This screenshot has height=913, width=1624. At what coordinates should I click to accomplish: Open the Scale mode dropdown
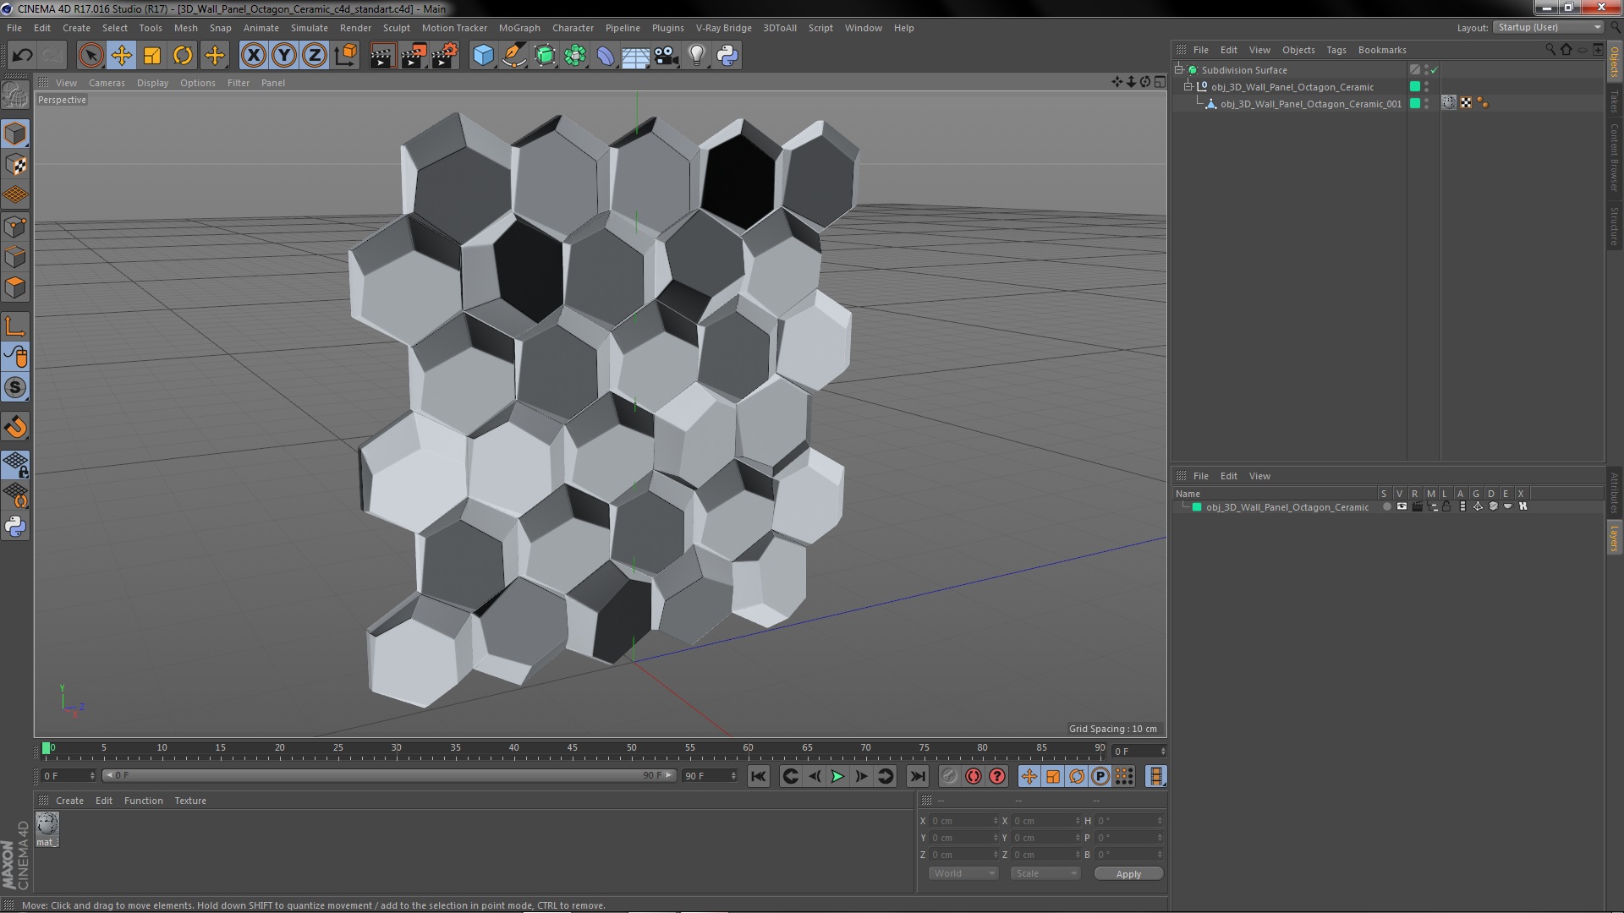[x=1045, y=873]
